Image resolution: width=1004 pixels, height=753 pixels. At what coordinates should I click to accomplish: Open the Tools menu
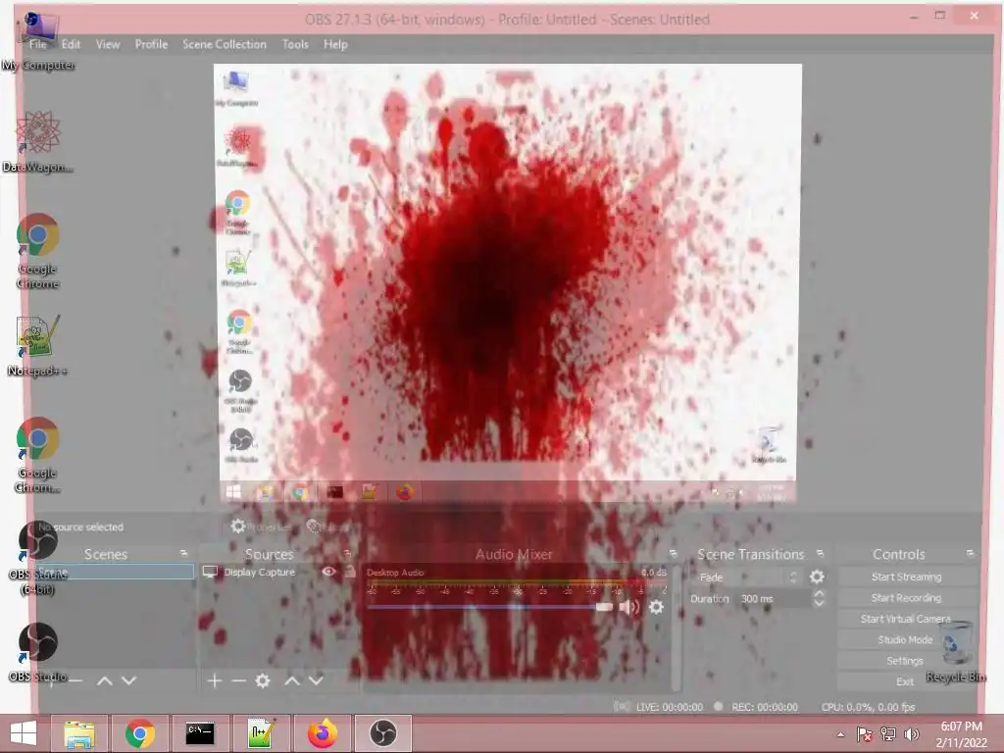pos(295,44)
